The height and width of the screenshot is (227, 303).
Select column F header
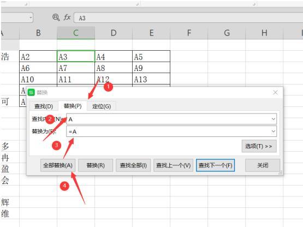pyautogui.click(x=189, y=33)
